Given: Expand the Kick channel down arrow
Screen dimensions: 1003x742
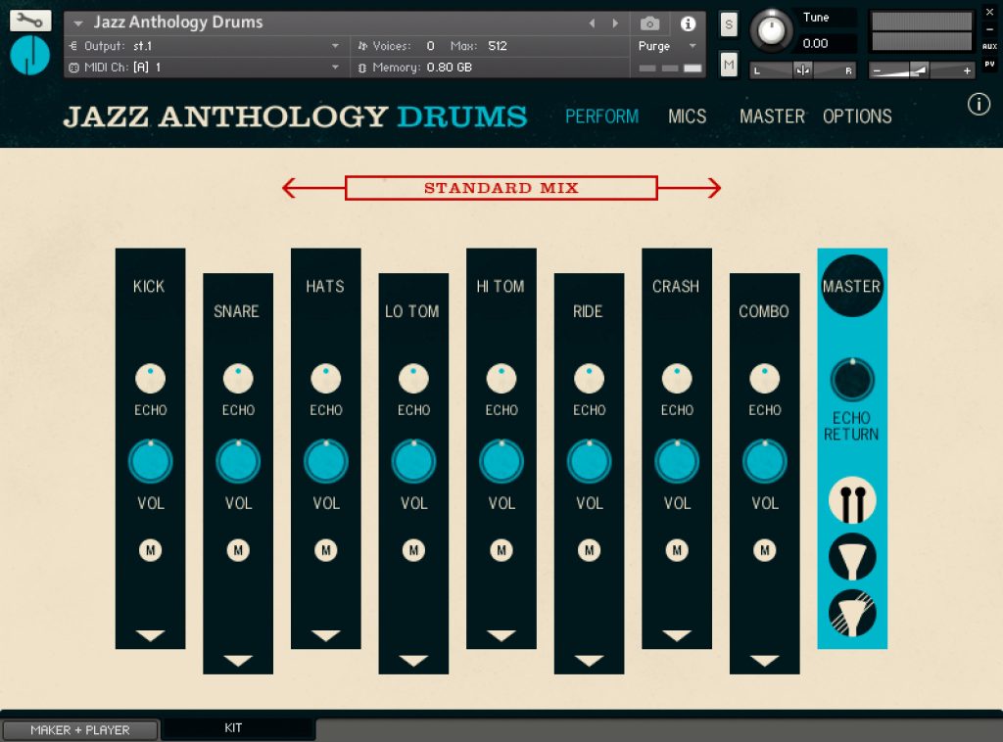Looking at the screenshot, I should click(x=150, y=635).
